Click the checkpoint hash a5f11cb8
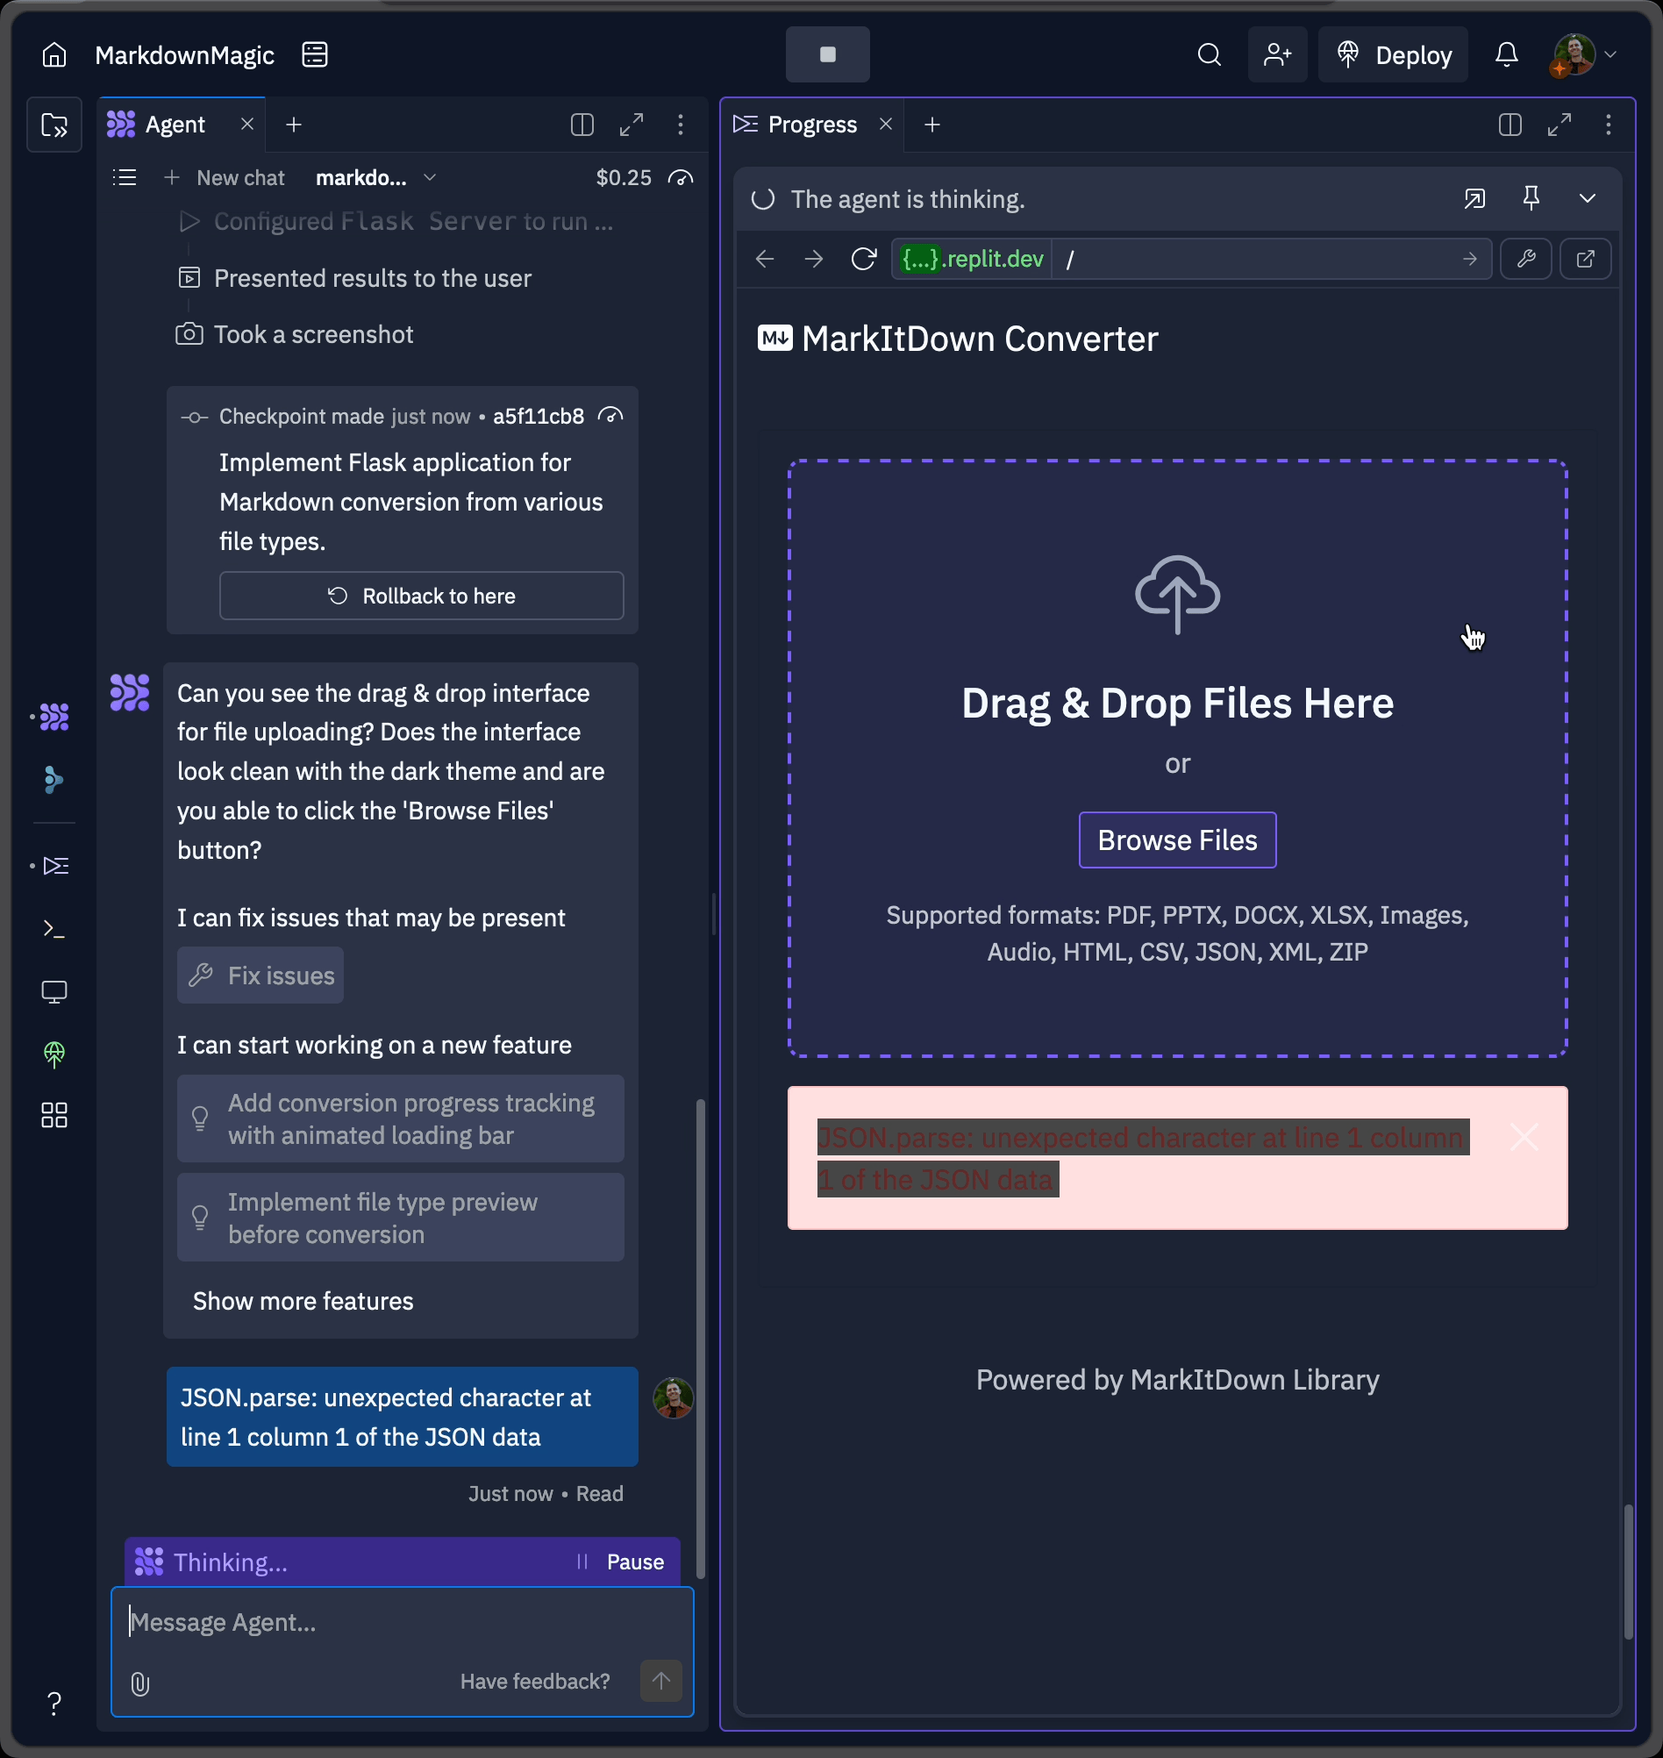Image resolution: width=1663 pixels, height=1758 pixels. 538,417
